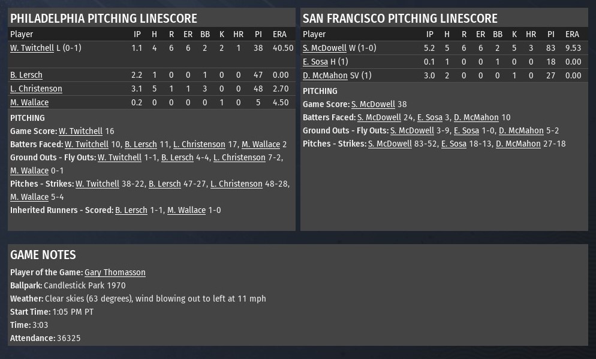Viewport: 596px width, 359px height.
Task: Click W. Twitchell in Philadelphia Game Score line
Action: 80,131
